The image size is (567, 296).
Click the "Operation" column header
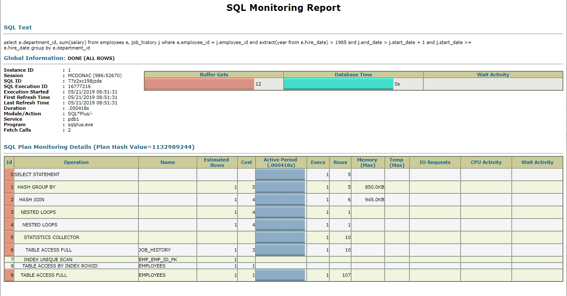pos(76,162)
